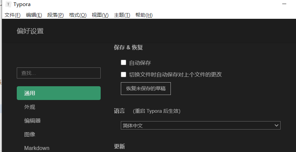Open the 图像 settings section
The image size is (296, 152).
(x=30, y=134)
